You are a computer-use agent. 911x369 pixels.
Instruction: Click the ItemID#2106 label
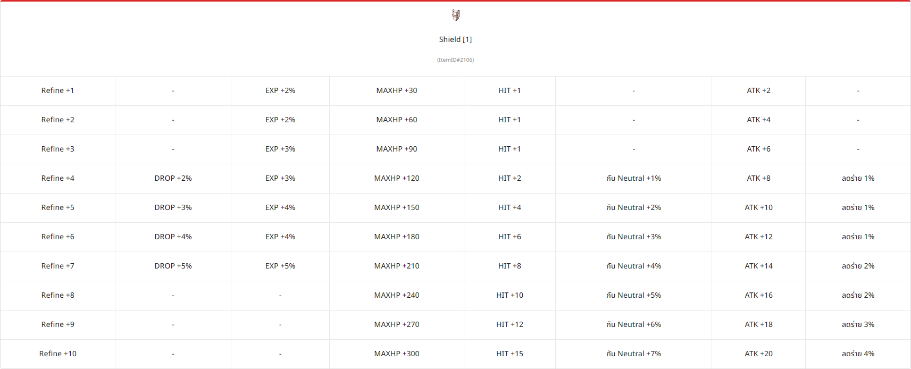455,60
